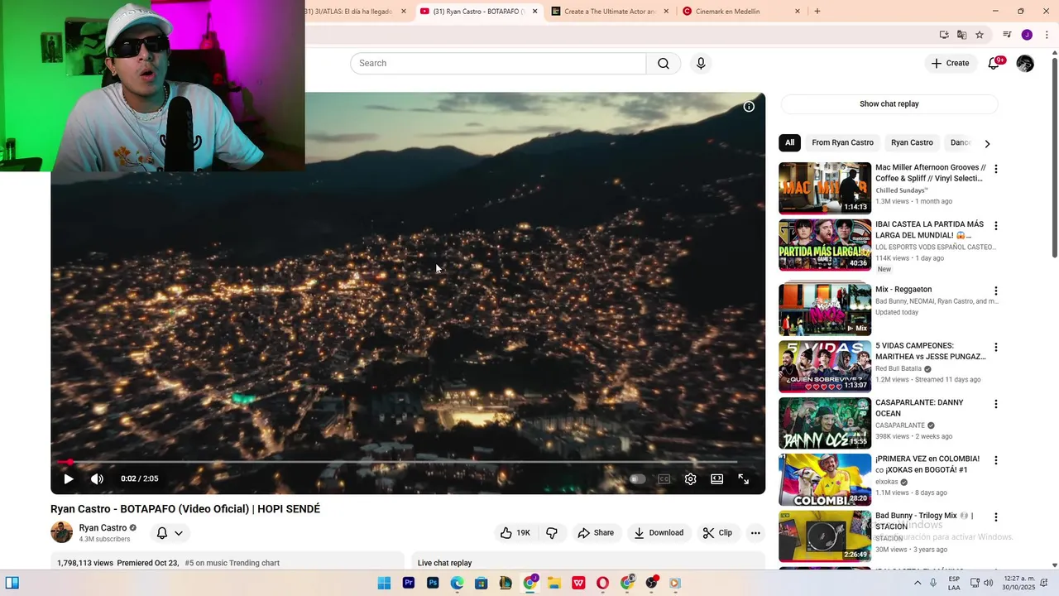
Task: Open Ryan Castro channel avatar
Action: point(62,532)
